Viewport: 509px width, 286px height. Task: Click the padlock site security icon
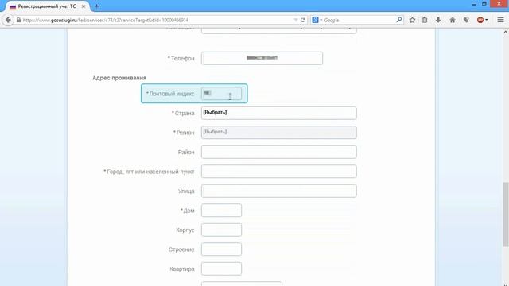tap(18, 20)
